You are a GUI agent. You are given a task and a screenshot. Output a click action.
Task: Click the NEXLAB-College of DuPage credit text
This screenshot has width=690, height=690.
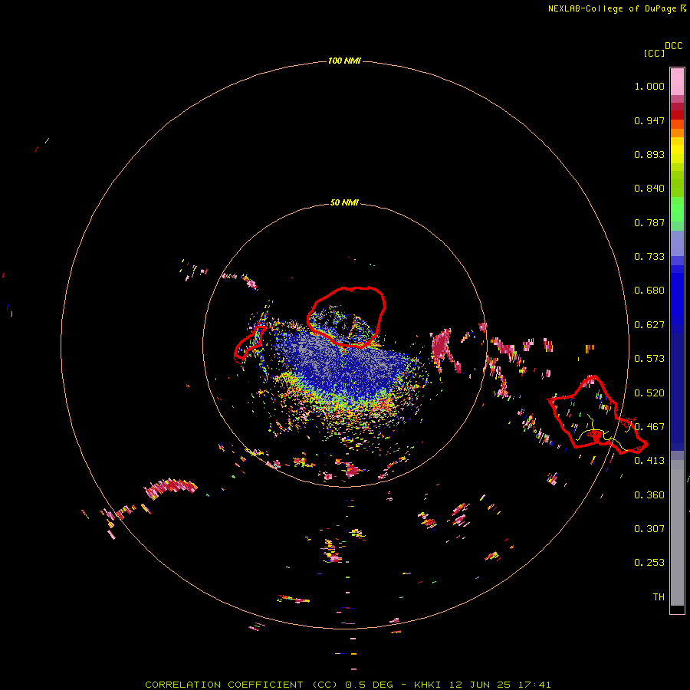[x=612, y=8]
